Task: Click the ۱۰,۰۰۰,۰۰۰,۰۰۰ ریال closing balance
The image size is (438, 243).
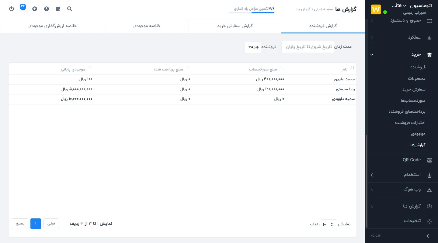Action: 77,99
